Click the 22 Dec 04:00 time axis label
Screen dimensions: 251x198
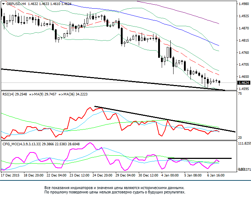click(56, 175)
